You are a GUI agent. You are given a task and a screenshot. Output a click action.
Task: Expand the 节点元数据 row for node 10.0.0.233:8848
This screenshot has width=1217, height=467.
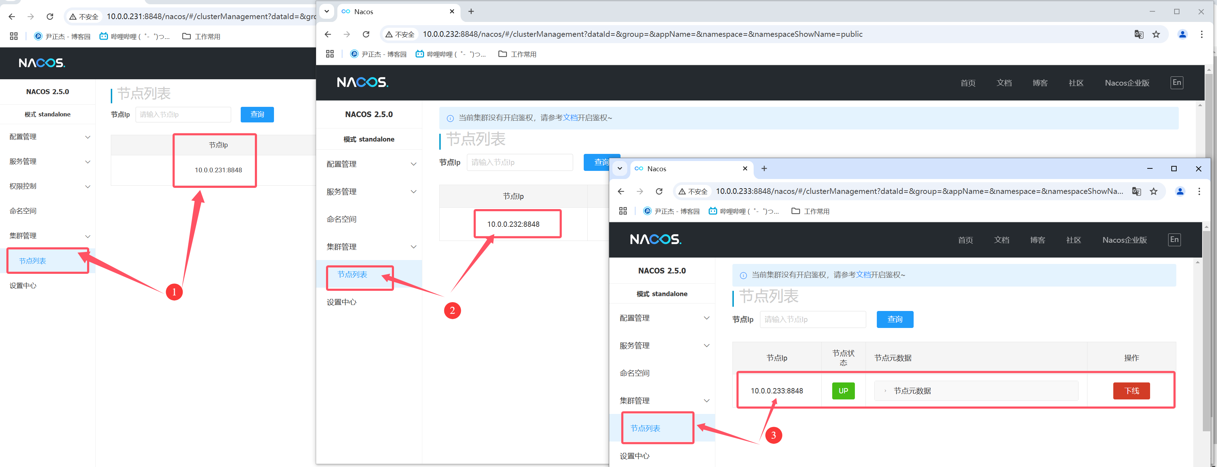pos(911,391)
